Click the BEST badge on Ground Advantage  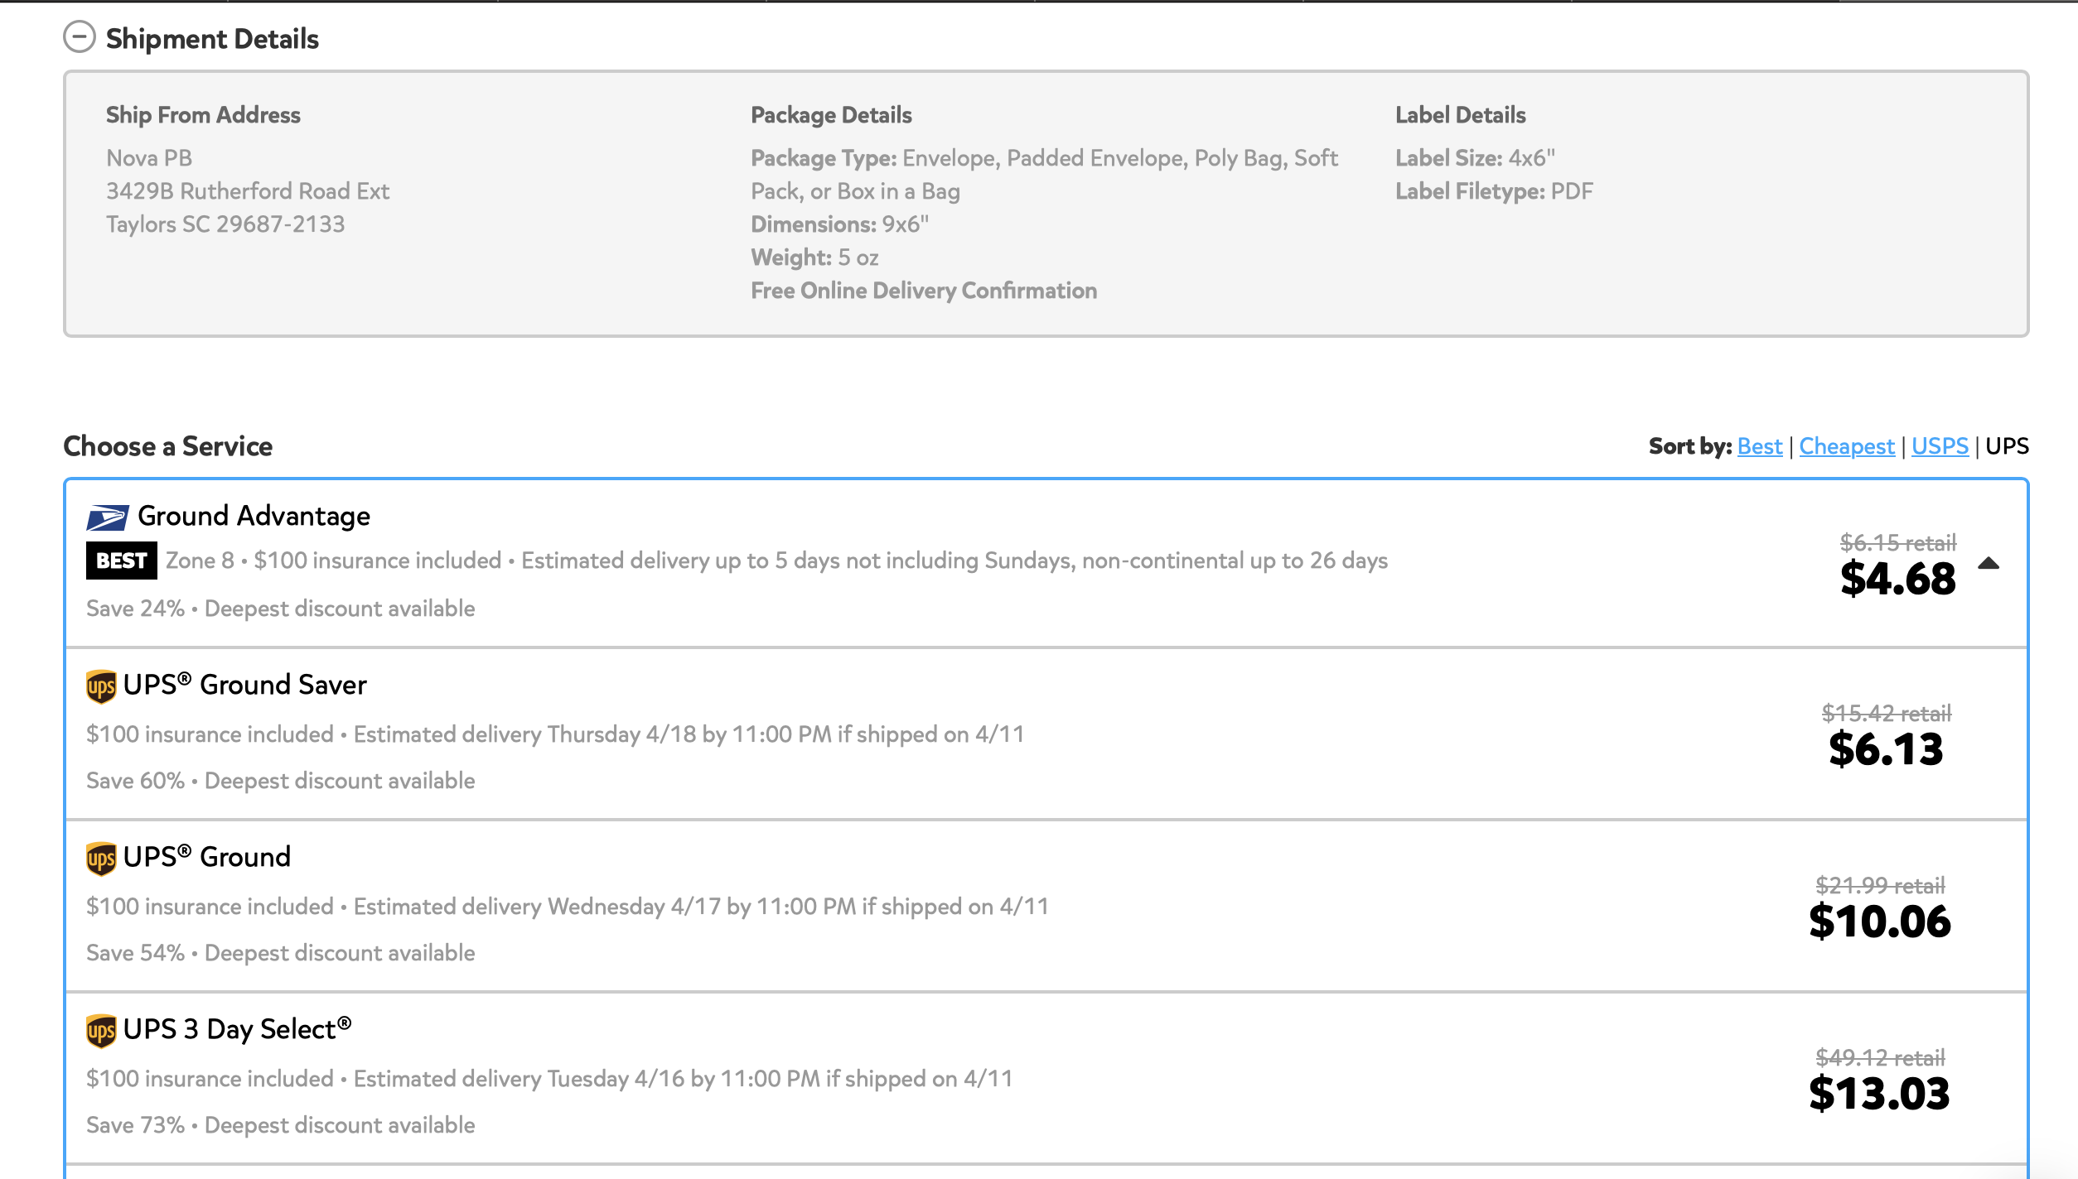pos(122,561)
